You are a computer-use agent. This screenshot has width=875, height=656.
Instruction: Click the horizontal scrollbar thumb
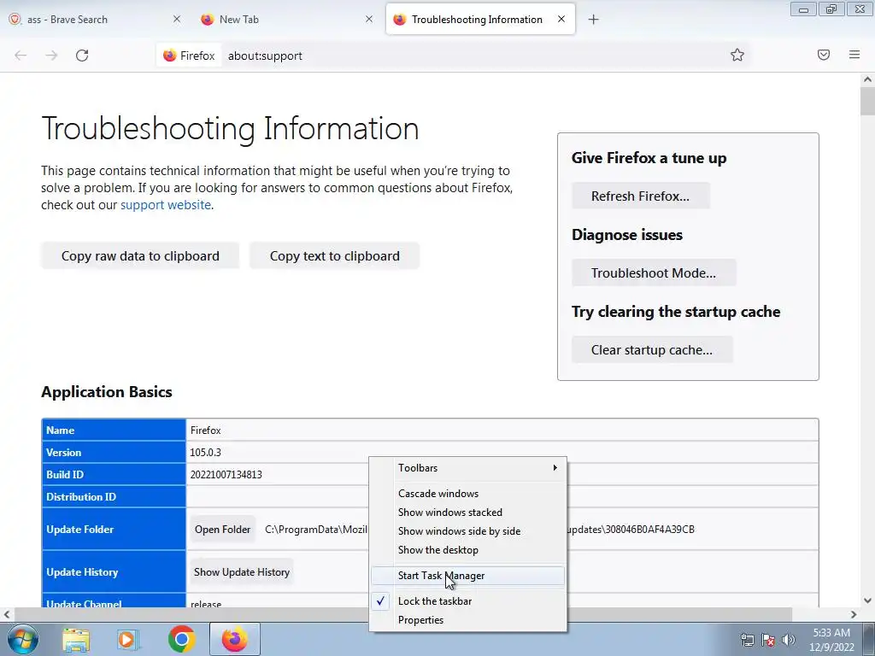[403, 614]
